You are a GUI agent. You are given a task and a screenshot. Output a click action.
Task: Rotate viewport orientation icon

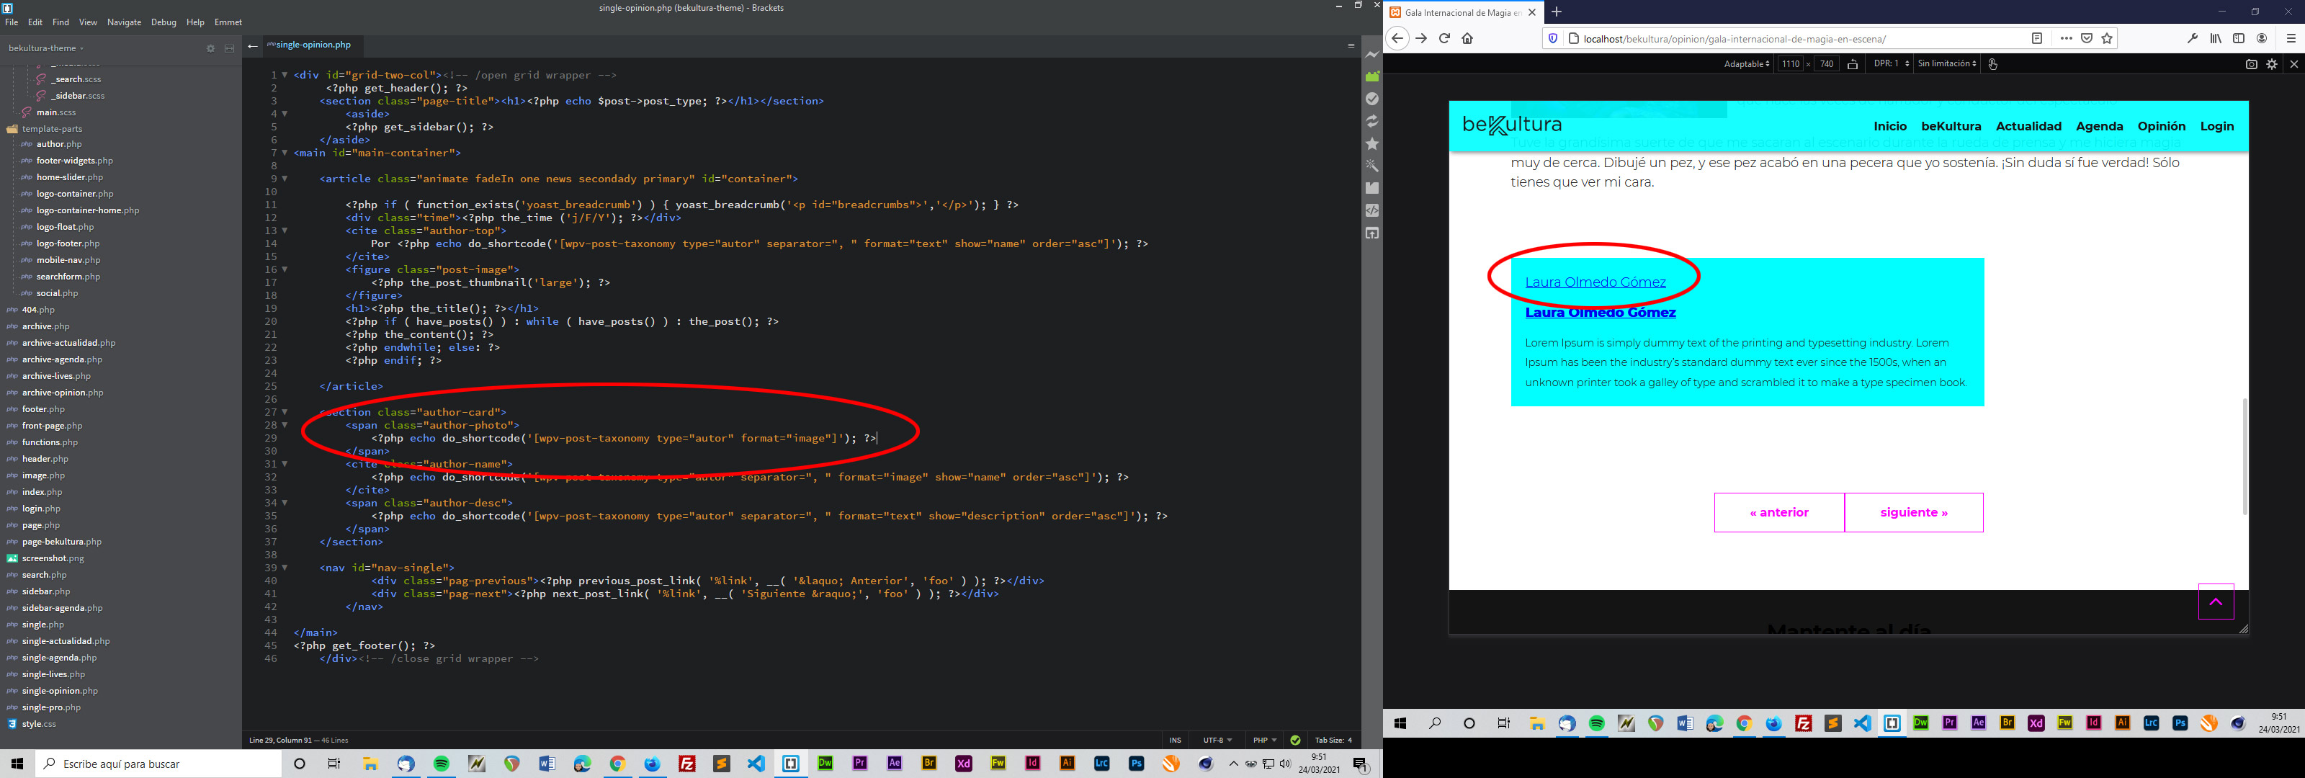tap(1853, 64)
